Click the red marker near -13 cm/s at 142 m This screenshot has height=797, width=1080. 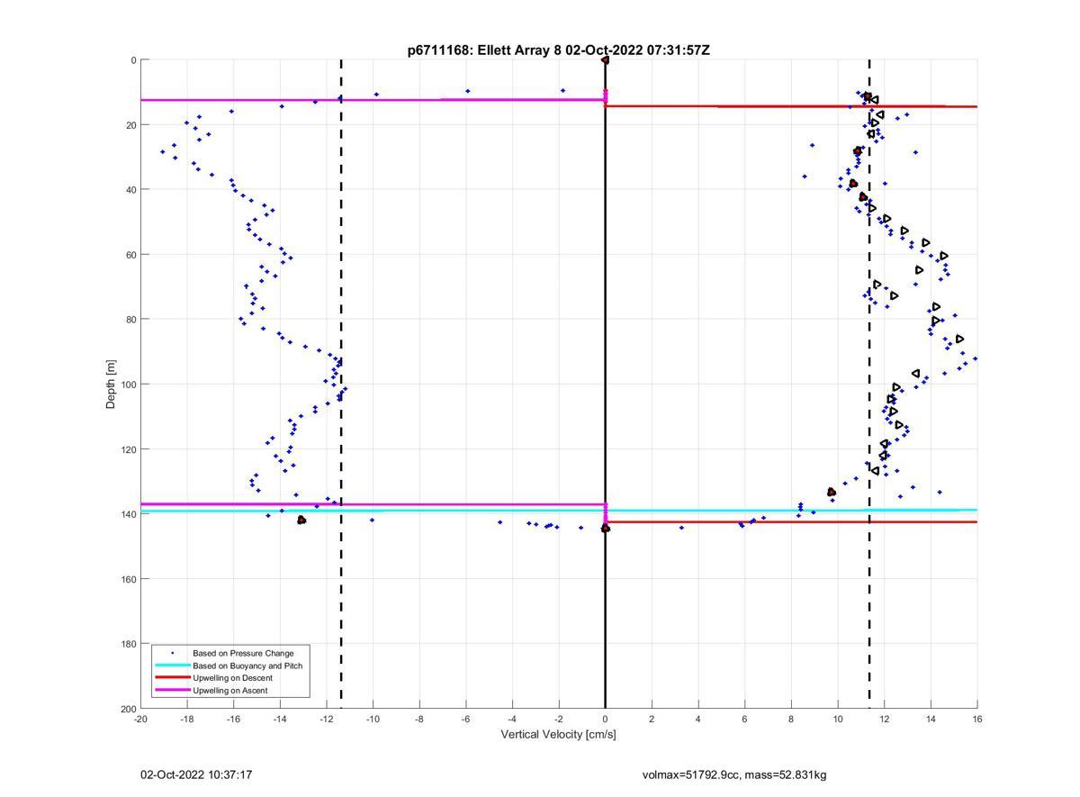[301, 521]
